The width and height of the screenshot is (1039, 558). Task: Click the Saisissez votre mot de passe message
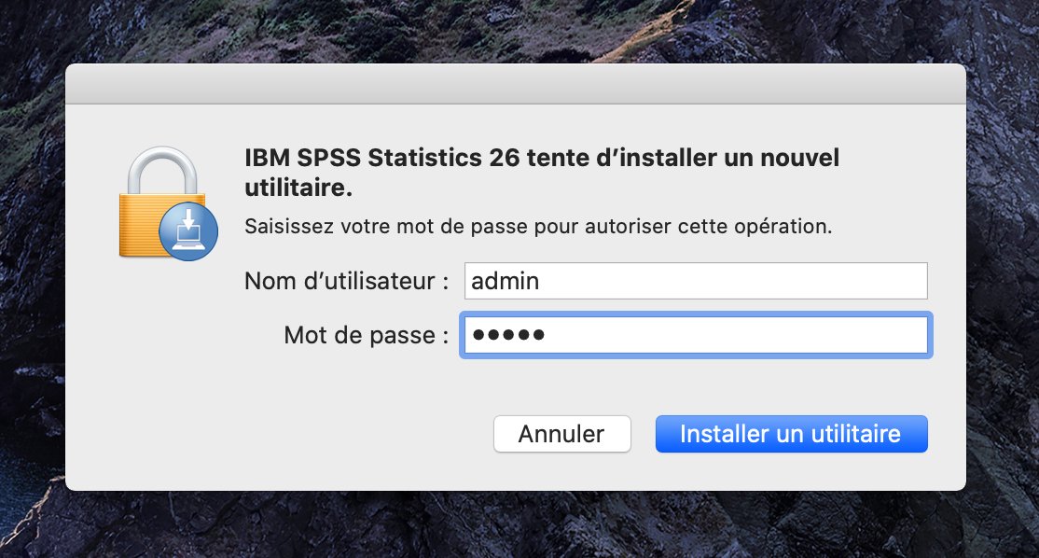coord(537,226)
